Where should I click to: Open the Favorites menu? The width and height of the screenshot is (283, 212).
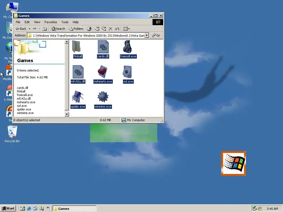click(51, 22)
